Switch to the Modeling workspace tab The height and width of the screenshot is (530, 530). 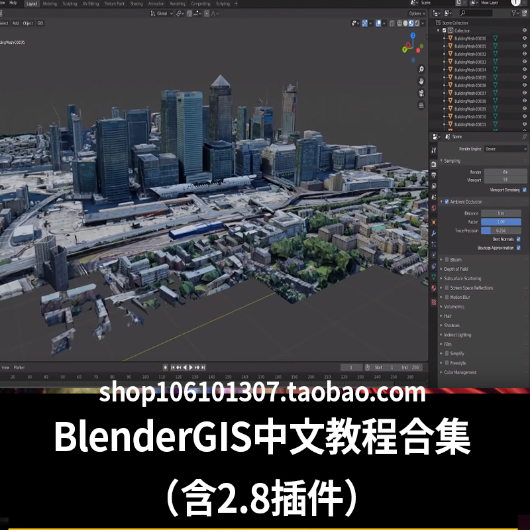click(50, 4)
